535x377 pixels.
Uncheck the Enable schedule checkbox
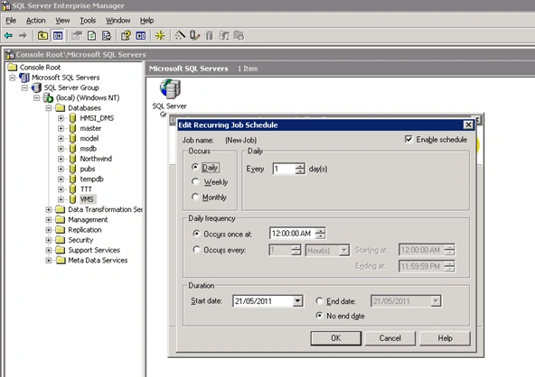point(408,139)
